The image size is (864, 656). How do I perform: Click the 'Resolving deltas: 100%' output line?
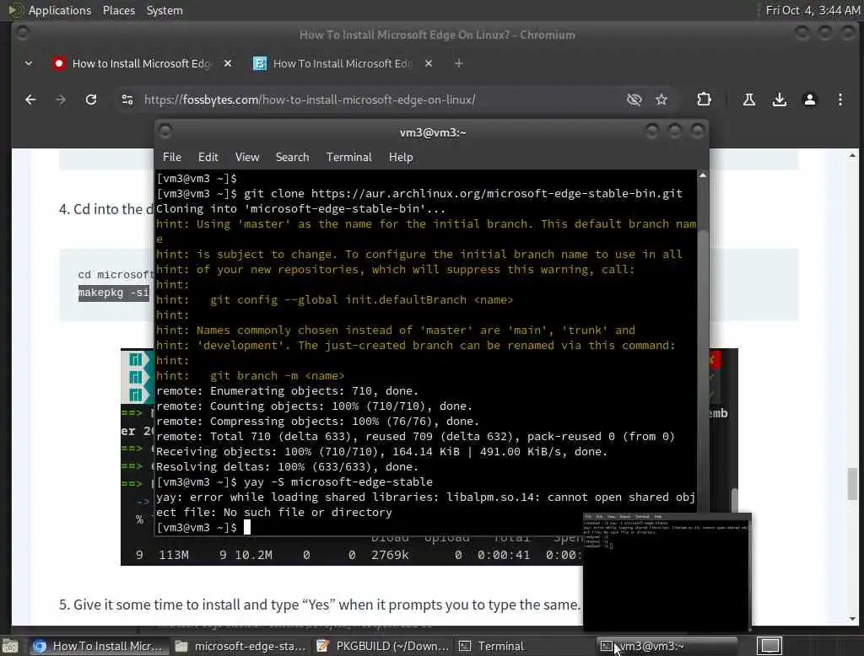pos(288,467)
